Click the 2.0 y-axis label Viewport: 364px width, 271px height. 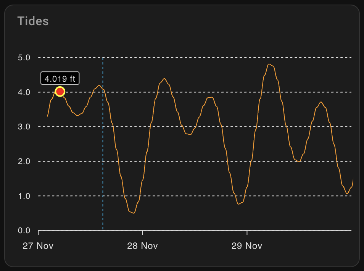[24, 161]
